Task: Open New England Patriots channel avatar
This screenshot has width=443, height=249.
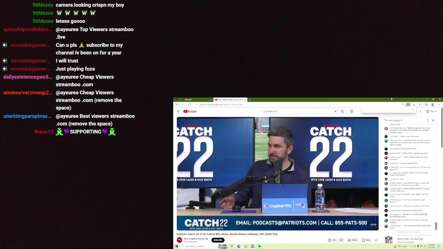Action: pos(179,240)
